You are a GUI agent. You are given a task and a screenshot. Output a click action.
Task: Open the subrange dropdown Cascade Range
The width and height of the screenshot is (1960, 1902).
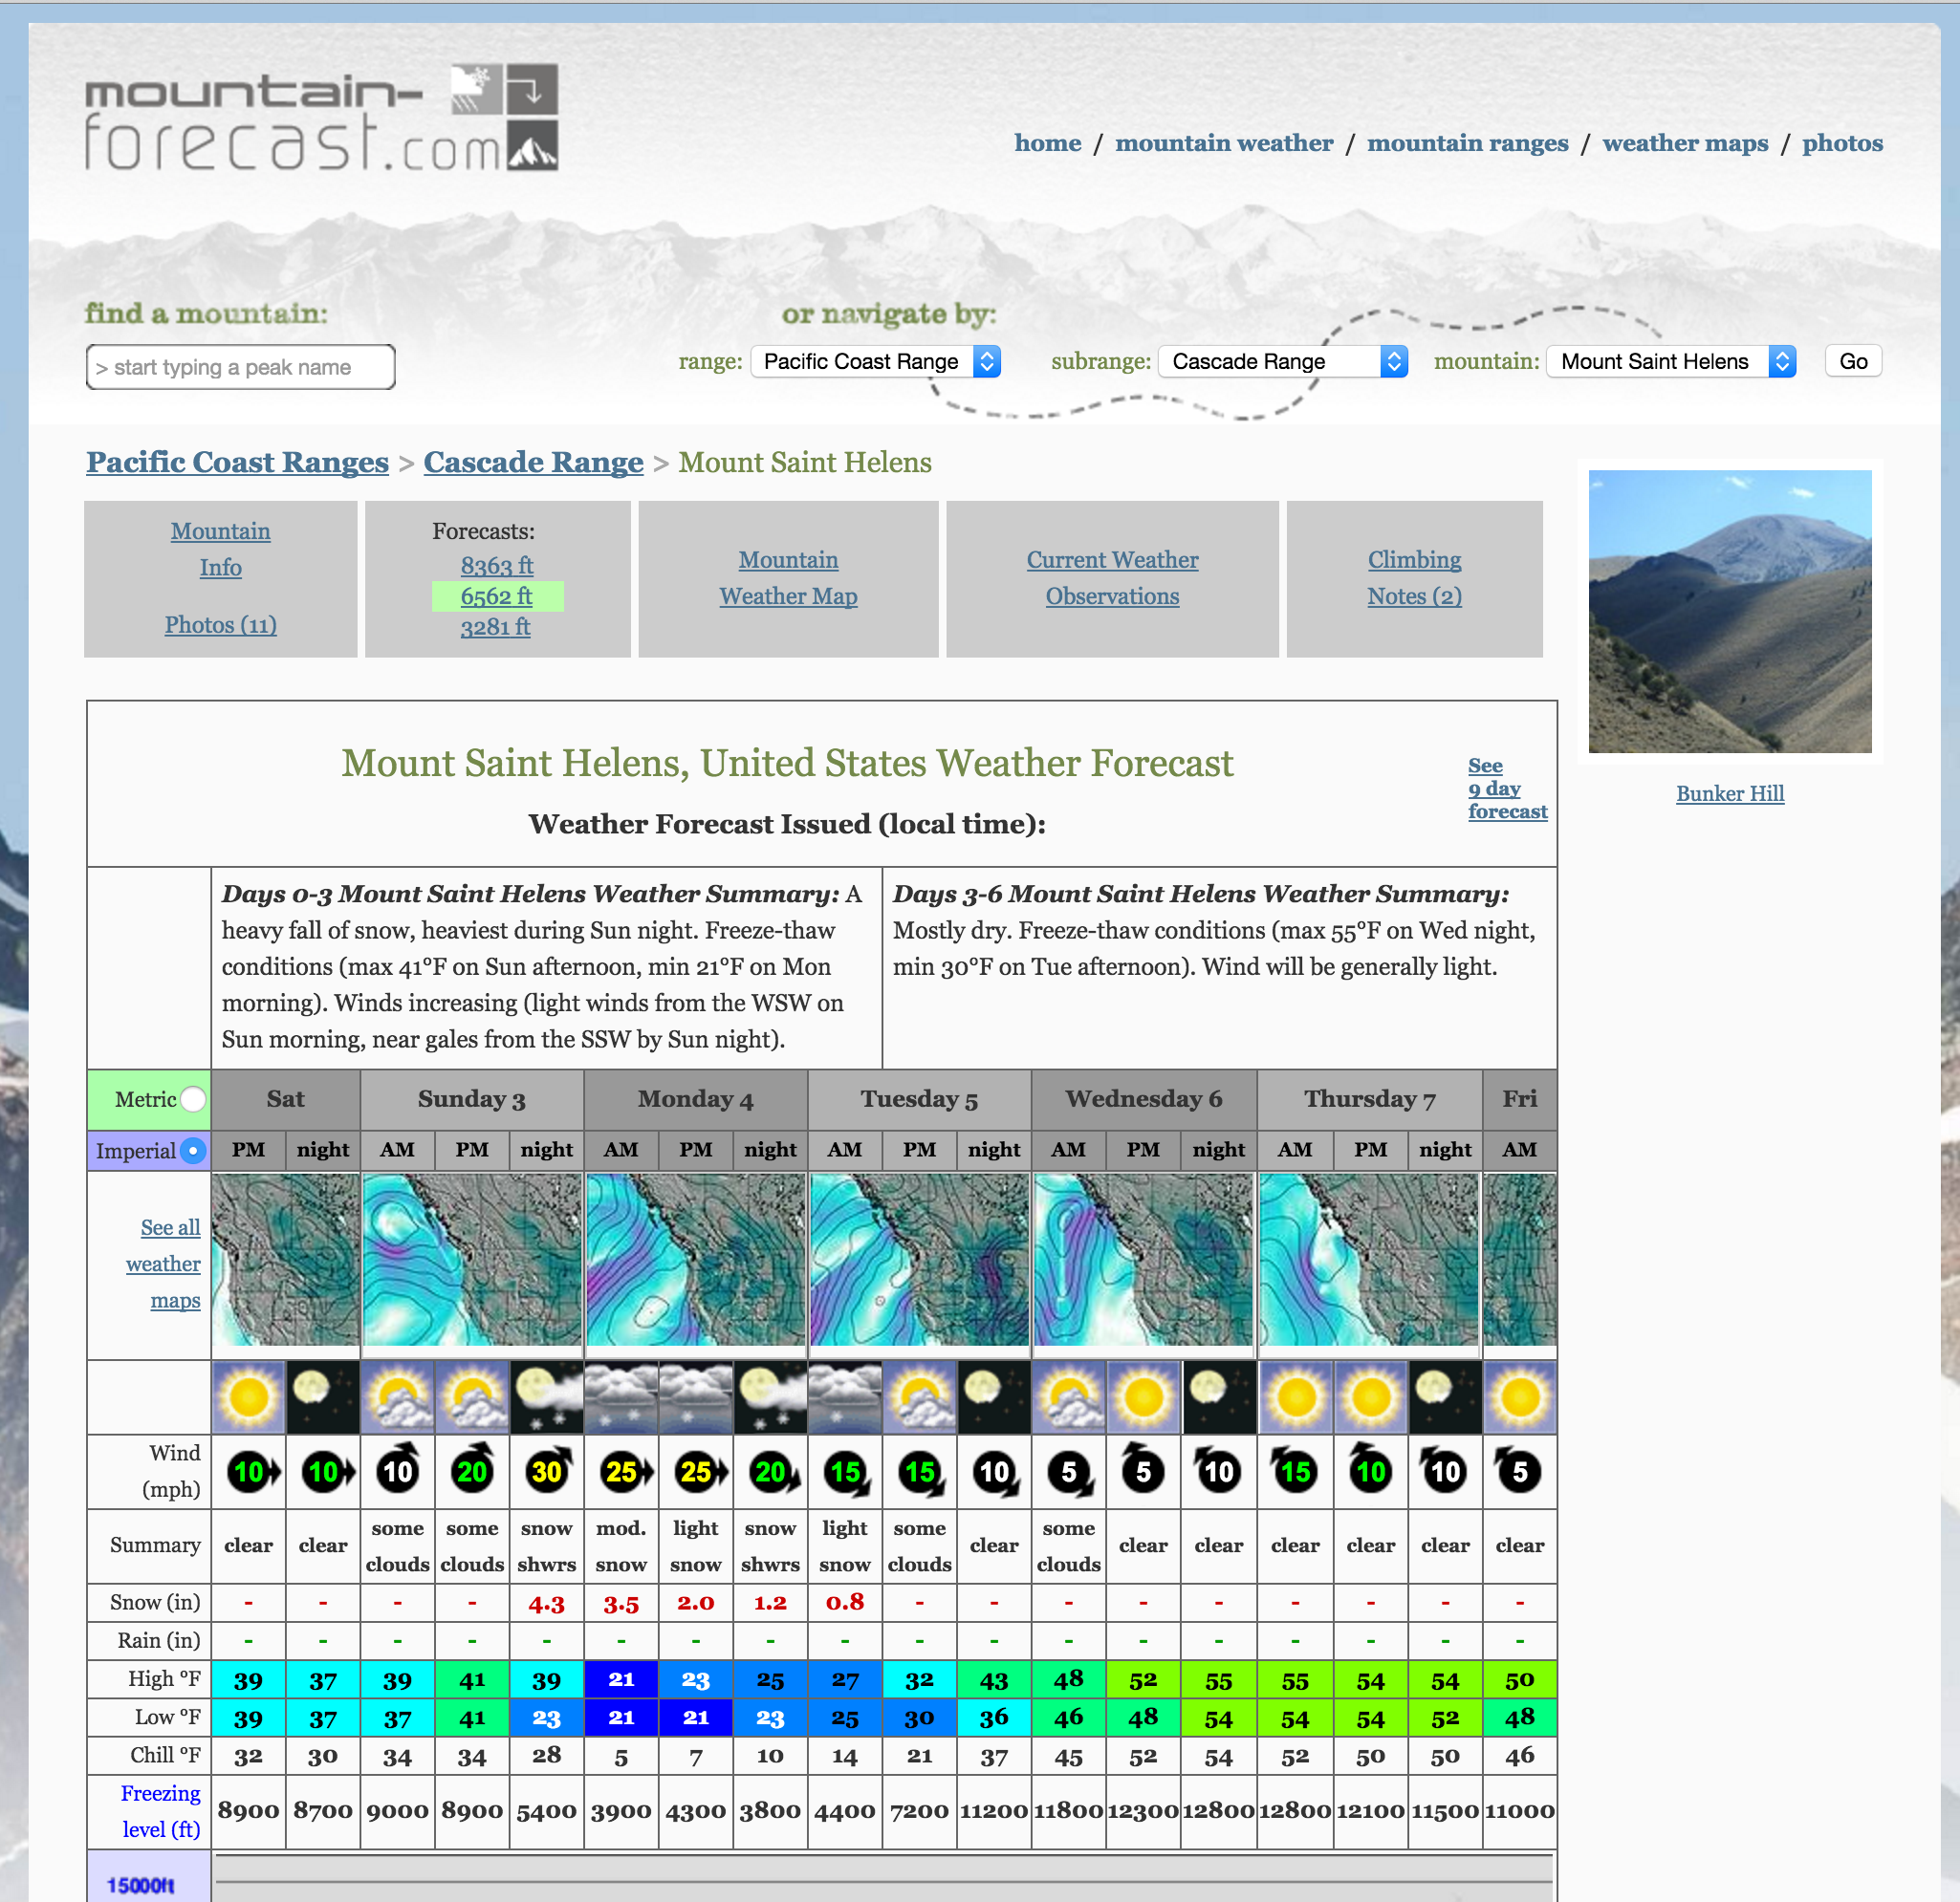(1283, 361)
